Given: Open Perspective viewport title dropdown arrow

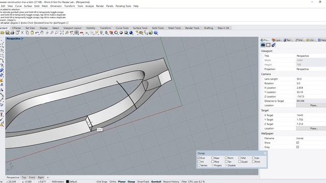Looking at the screenshot, I should click(x=22, y=39).
